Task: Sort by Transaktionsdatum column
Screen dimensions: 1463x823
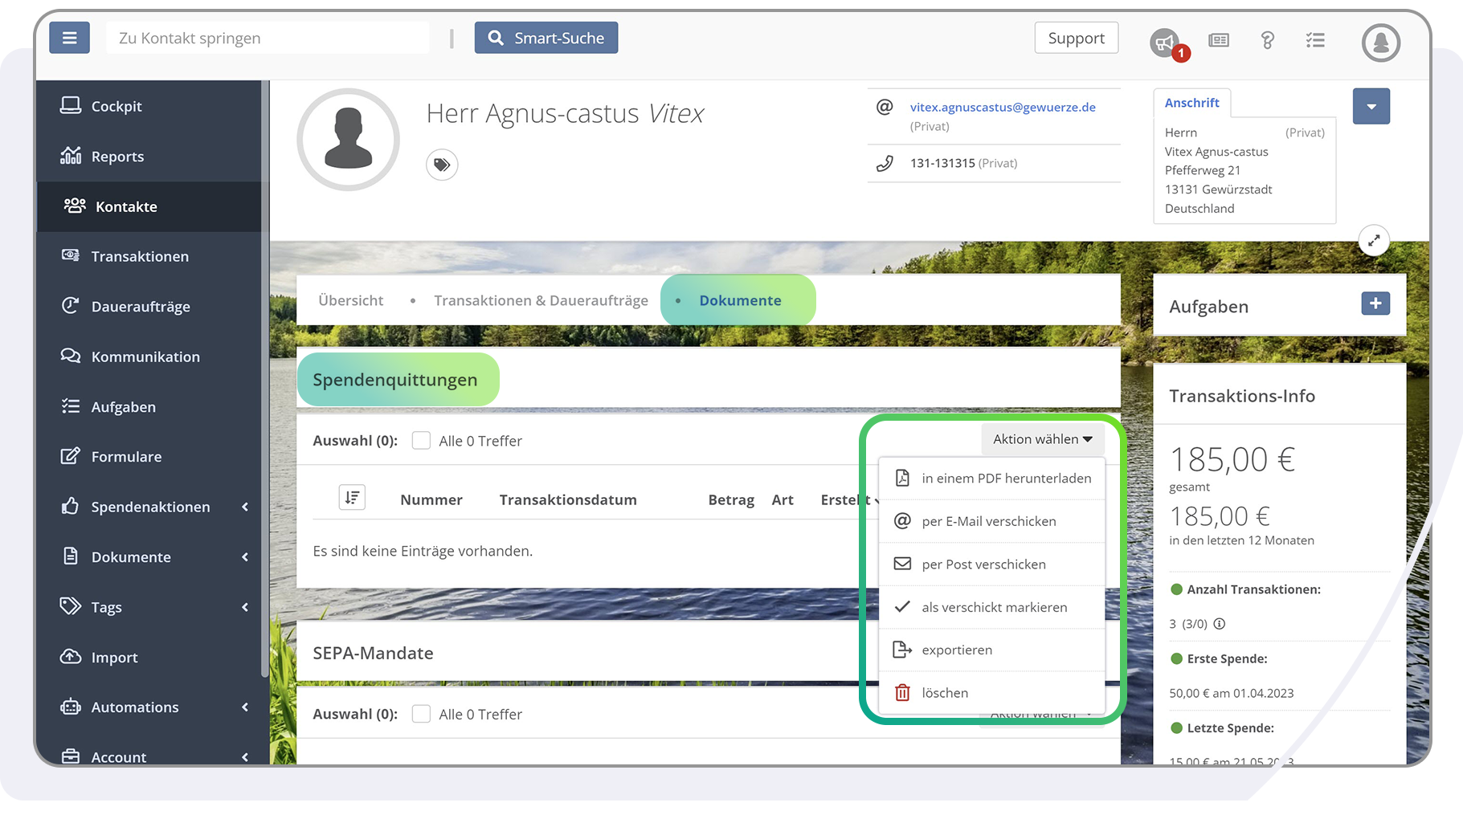Action: tap(568, 499)
